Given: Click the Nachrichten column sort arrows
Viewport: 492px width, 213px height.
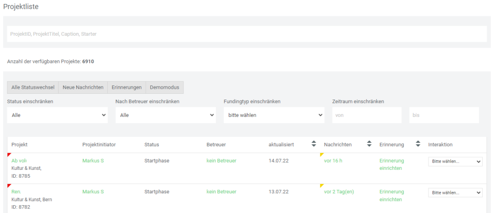Looking at the screenshot, I should coord(369,144).
